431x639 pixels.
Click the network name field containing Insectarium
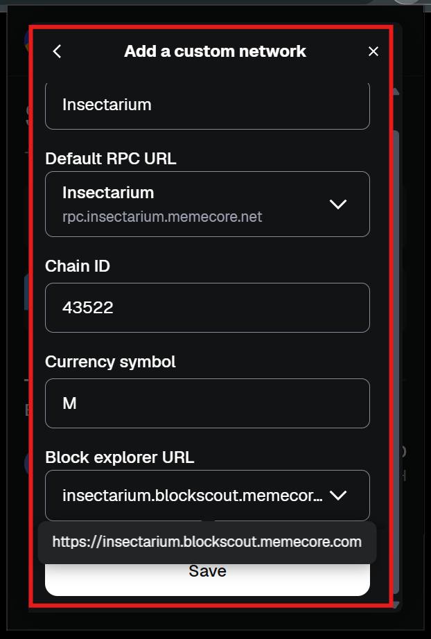207,105
